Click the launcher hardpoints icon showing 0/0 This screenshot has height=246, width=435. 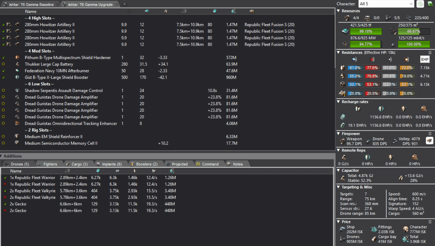coord(368,18)
